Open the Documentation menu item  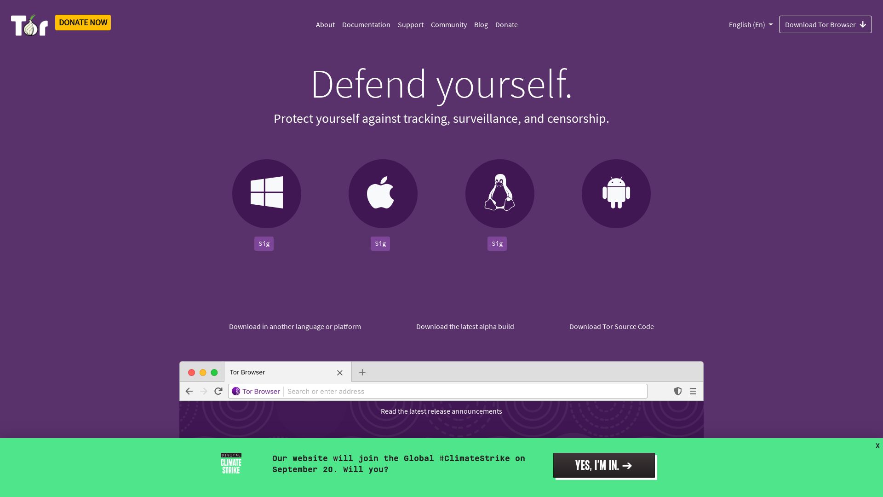point(366,24)
